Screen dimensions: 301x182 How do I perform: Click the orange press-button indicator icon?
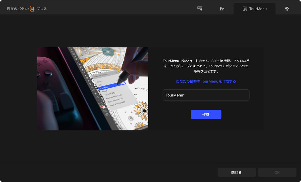(x=32, y=8)
